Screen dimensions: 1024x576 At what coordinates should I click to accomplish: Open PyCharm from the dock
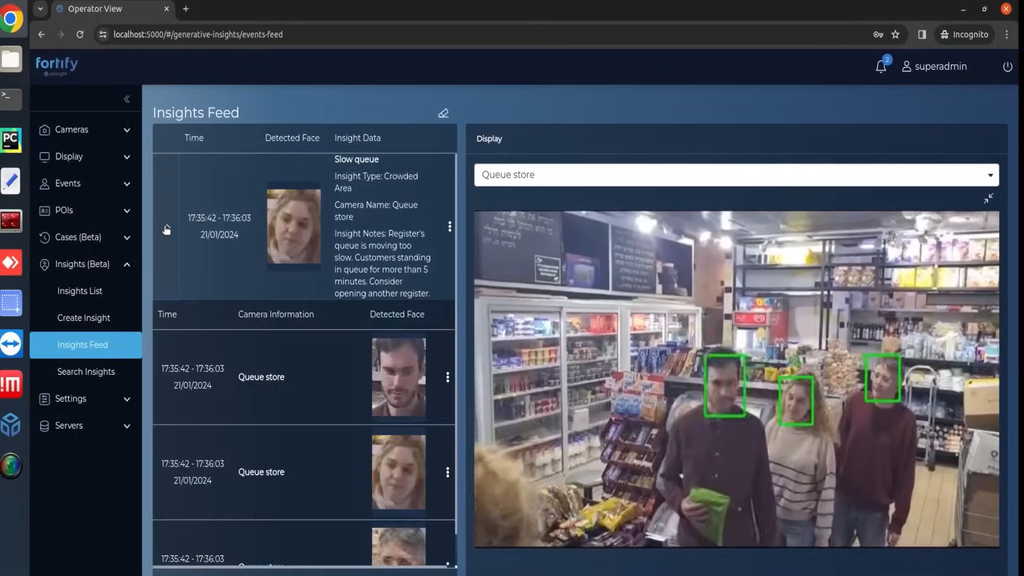click(11, 140)
